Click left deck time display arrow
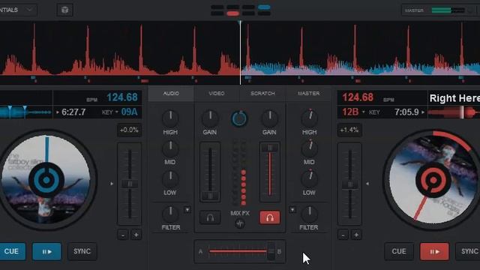480x270 pixels. tap(58, 112)
